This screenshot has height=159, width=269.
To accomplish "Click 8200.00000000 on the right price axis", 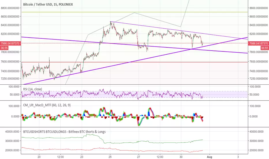I will (x=259, y=34).
